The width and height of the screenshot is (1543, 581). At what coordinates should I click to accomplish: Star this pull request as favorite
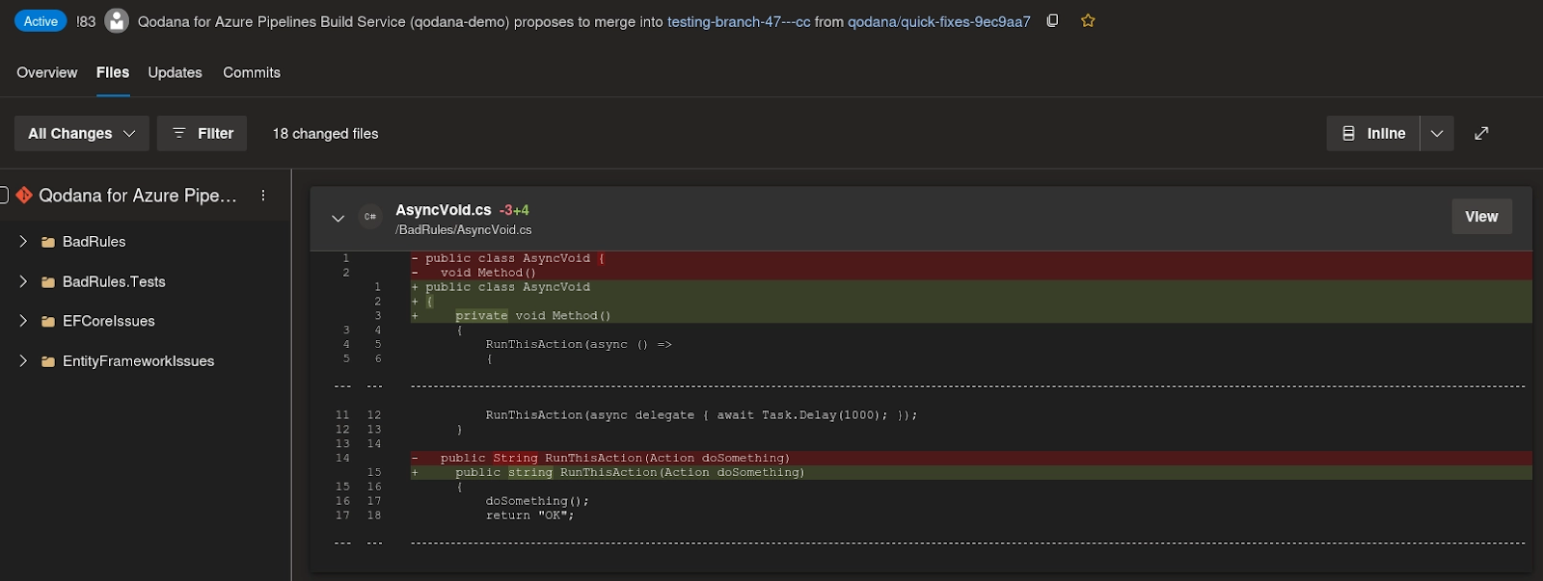coord(1088,20)
